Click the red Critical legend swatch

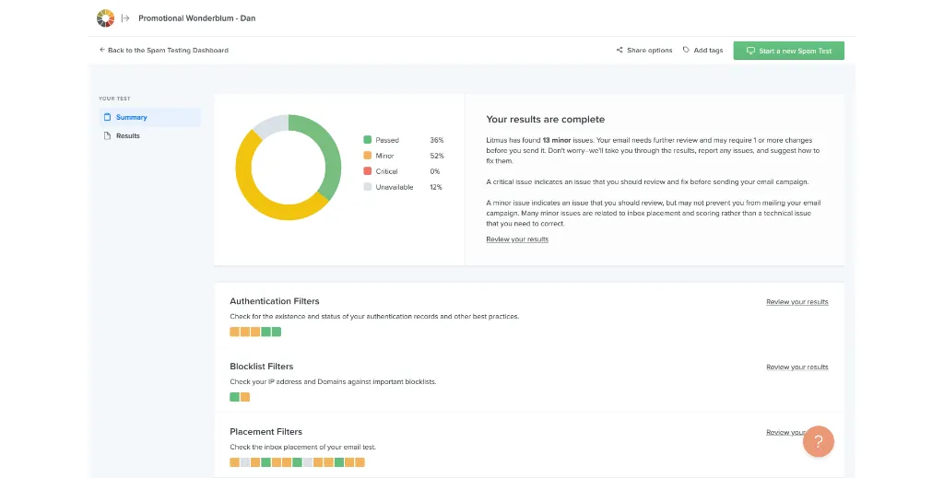tap(367, 170)
